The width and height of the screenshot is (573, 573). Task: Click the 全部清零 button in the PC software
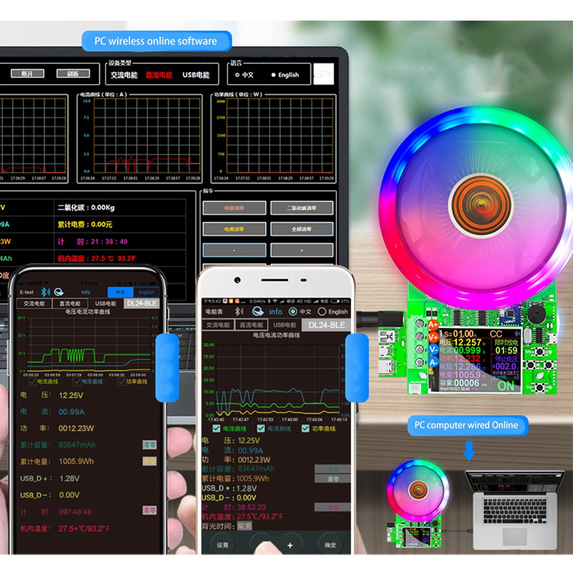pyautogui.click(x=302, y=229)
